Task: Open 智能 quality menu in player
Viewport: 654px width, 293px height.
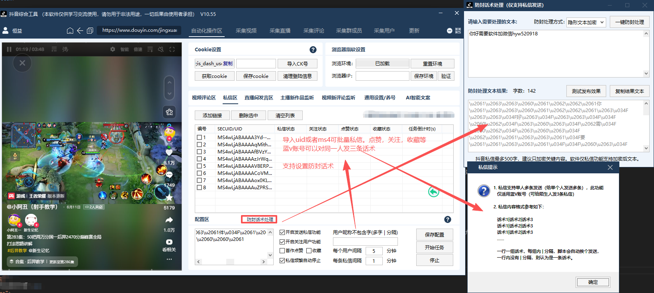Action: pos(125,49)
